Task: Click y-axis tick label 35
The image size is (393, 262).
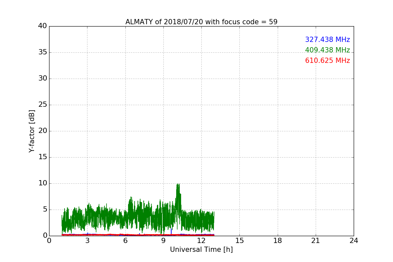Action: pyautogui.click(x=43, y=52)
